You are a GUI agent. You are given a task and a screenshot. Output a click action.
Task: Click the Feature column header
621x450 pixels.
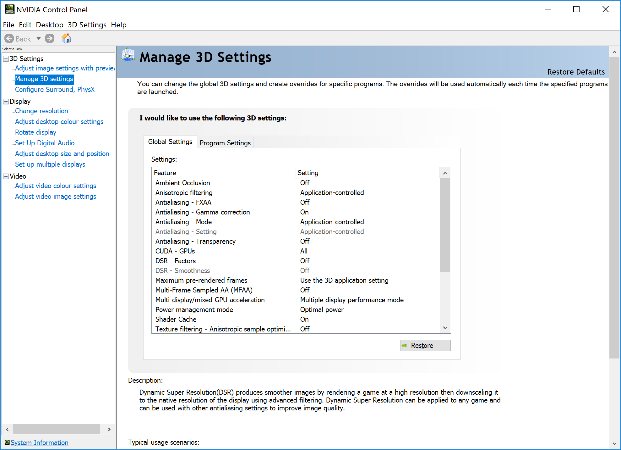pos(224,173)
